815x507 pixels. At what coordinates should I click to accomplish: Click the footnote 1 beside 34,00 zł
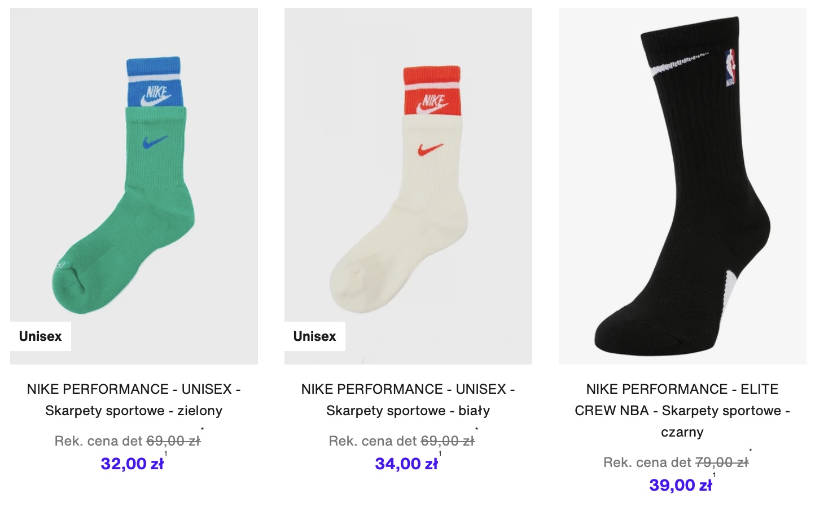(440, 453)
